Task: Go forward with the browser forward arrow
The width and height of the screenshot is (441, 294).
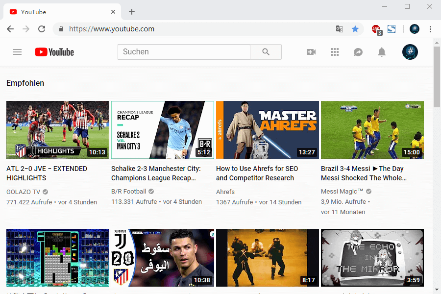Action: (x=26, y=29)
